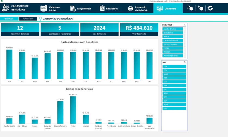Click the hand-with-coin Cadastro de Benefícios logo
The image size is (228, 137).
(x=5, y=8)
